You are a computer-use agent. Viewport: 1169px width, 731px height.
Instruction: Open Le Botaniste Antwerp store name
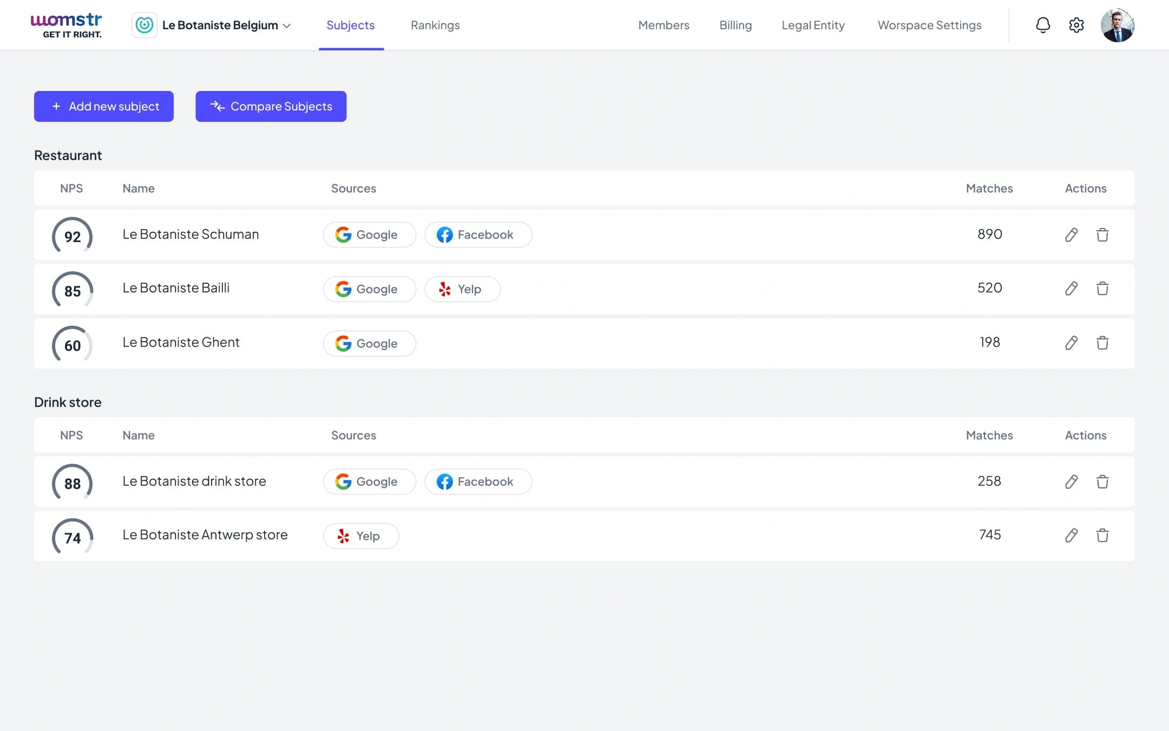[x=205, y=534]
